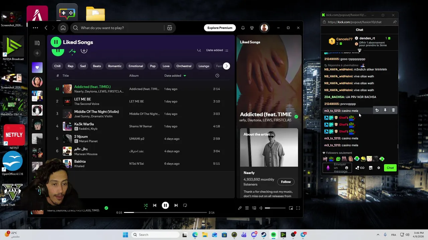Click Explore Premium button
Viewport: 428px width, 240px height.
(220, 28)
